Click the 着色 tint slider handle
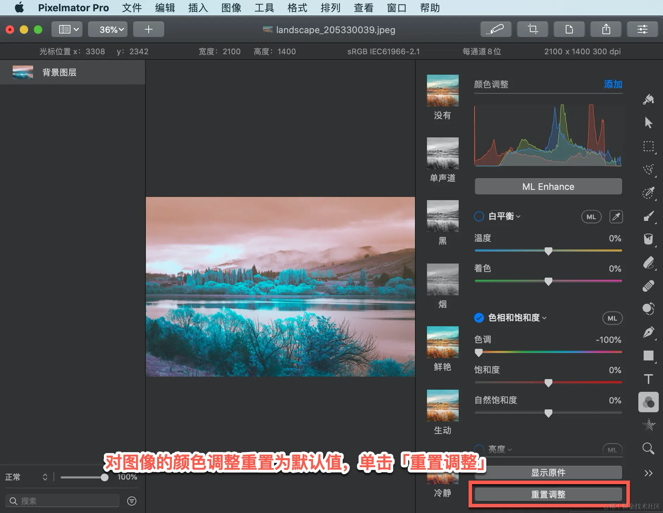The image size is (663, 513). pos(548,282)
